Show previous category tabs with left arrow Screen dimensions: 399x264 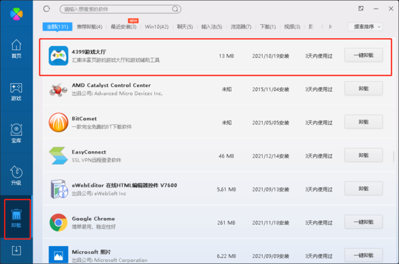tap(322, 27)
